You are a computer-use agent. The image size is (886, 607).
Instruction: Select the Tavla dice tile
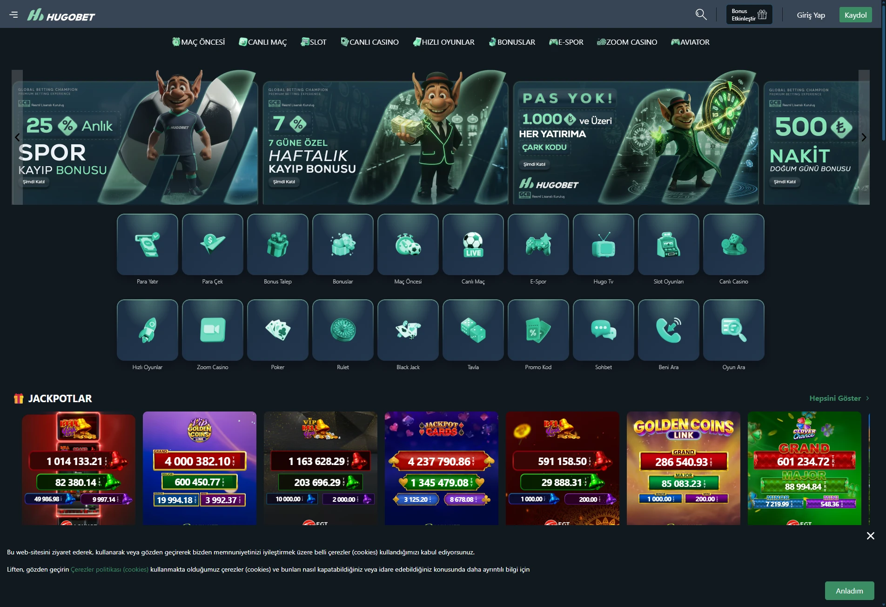coord(473,330)
